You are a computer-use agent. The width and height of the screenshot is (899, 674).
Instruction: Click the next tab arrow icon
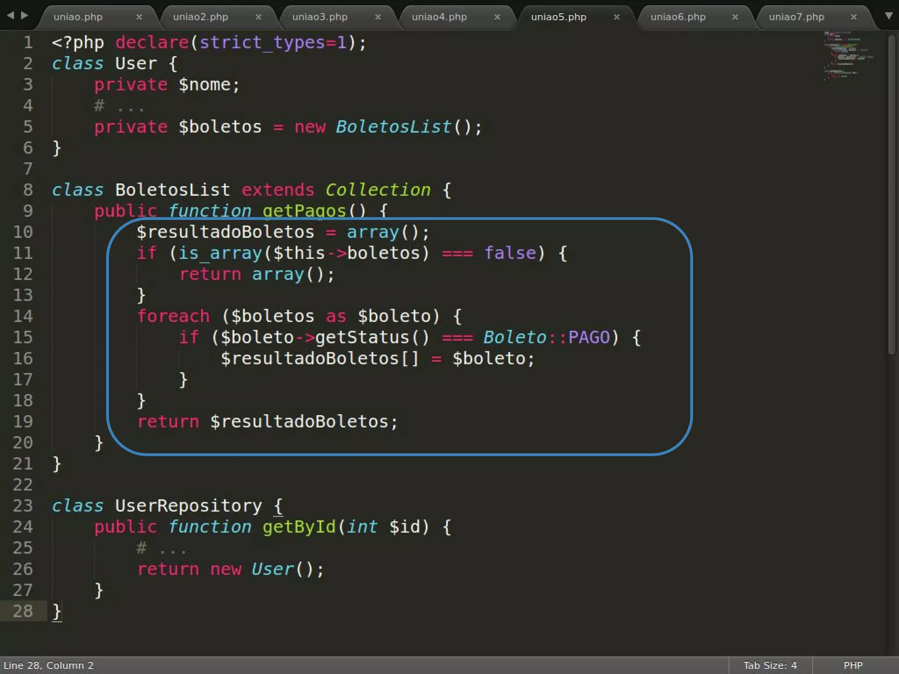point(25,16)
